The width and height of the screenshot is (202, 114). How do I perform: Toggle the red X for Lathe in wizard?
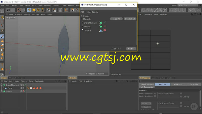coord(105,30)
